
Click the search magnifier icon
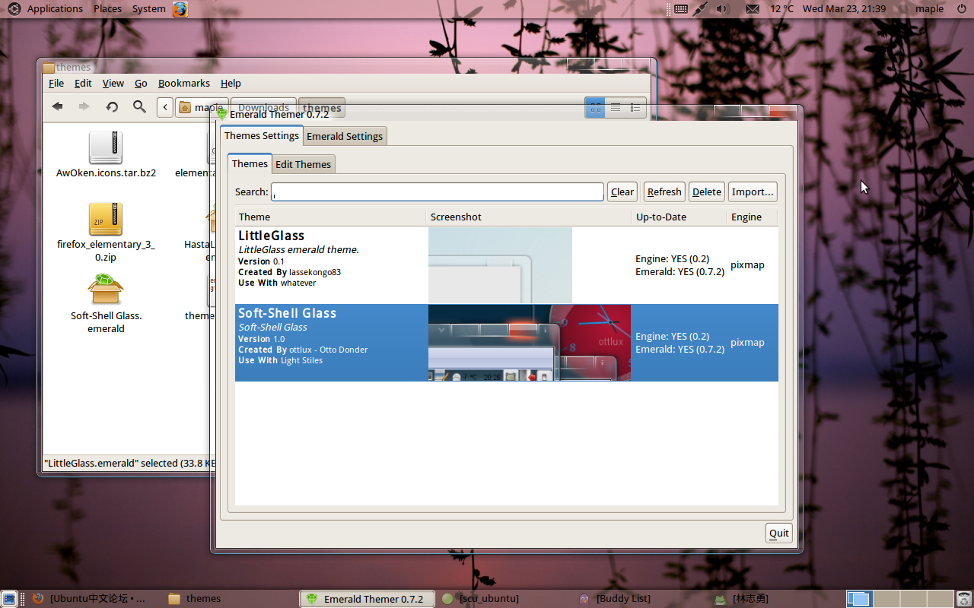tap(139, 107)
